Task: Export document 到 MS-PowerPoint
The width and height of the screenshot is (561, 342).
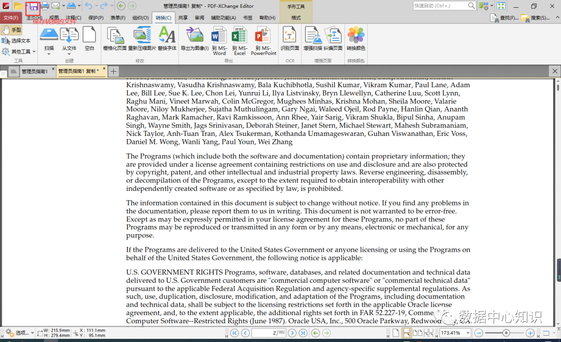Action: [263, 41]
